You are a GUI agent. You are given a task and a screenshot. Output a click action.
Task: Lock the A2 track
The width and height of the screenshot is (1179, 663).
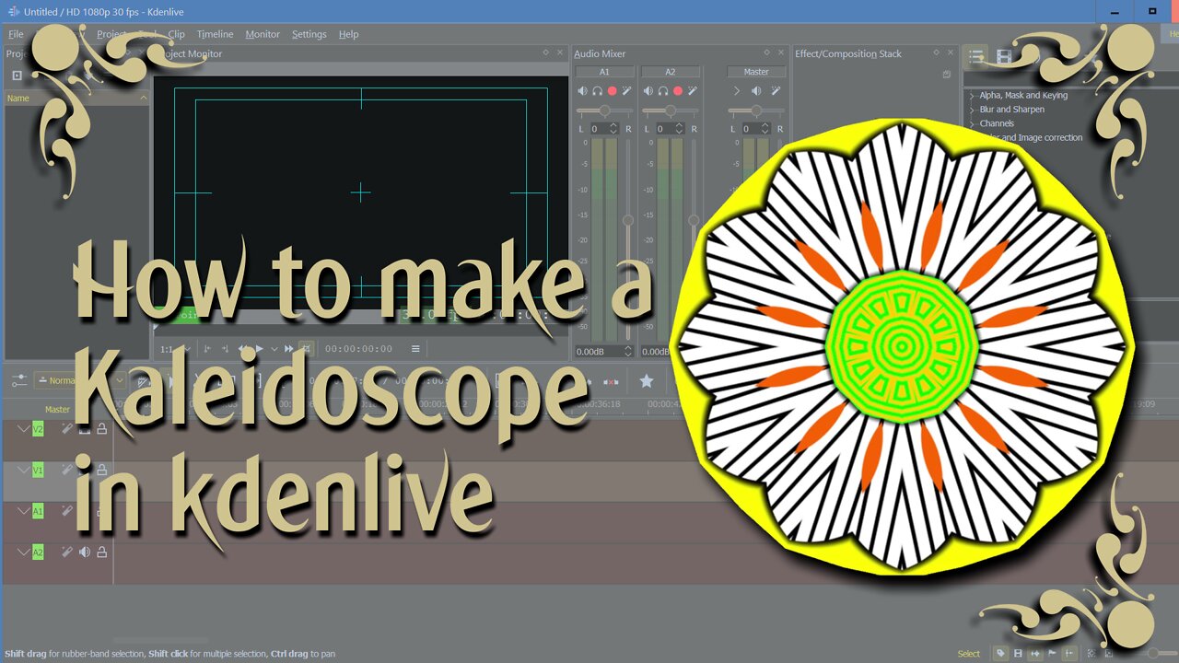(101, 552)
